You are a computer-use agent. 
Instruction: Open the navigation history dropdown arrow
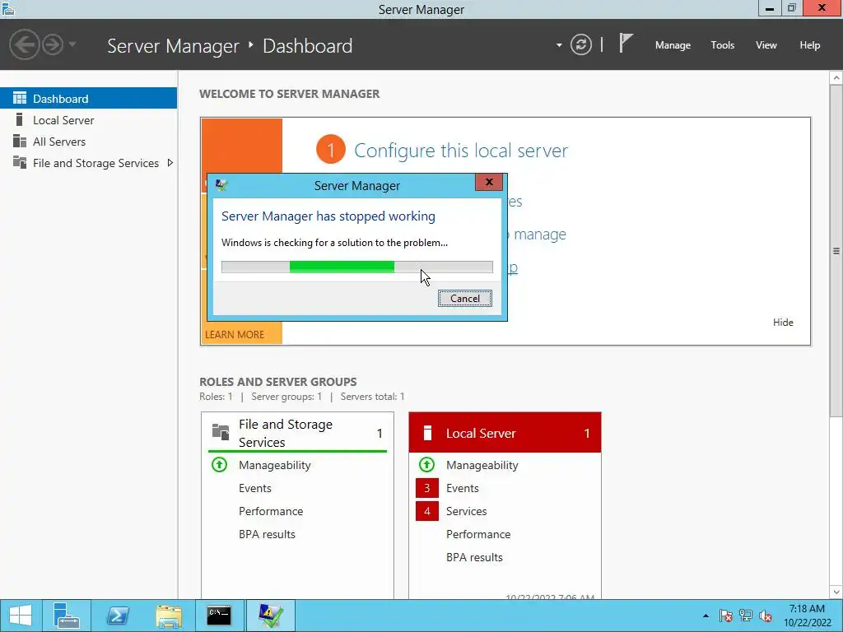point(72,44)
